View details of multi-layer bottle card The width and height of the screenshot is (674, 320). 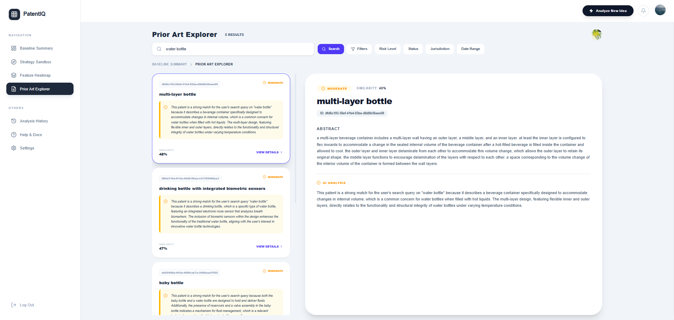click(269, 152)
